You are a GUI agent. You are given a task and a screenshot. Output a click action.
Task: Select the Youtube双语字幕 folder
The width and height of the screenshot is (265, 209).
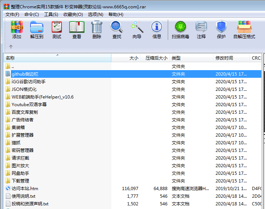point(29,105)
